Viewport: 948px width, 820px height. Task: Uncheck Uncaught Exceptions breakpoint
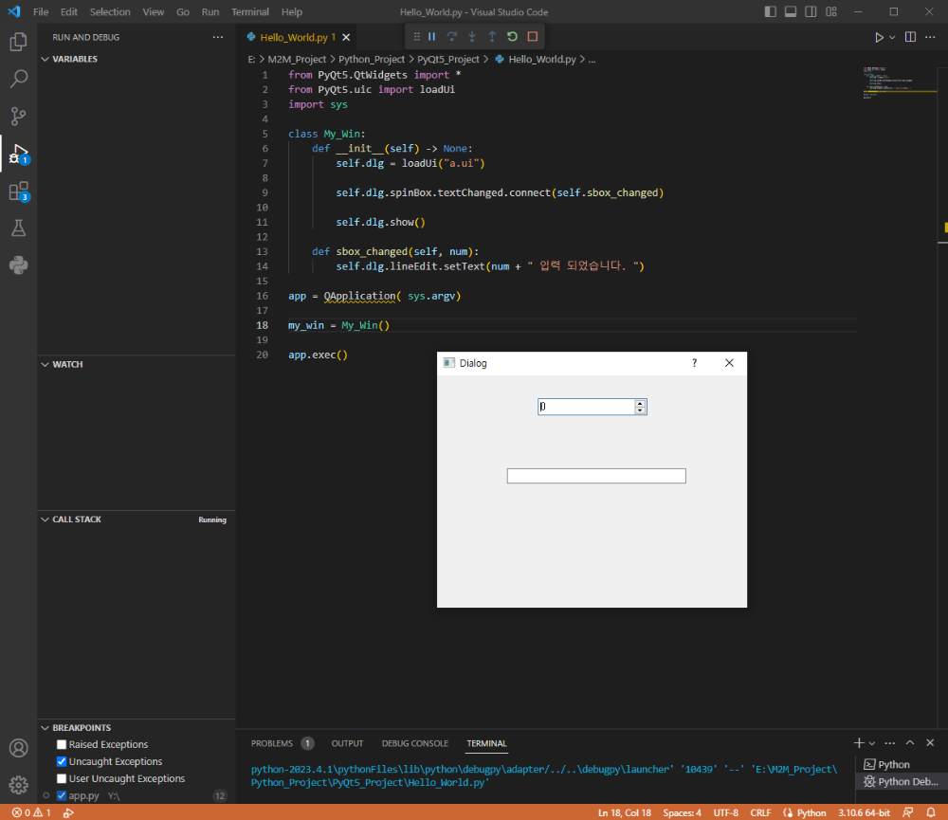point(61,761)
